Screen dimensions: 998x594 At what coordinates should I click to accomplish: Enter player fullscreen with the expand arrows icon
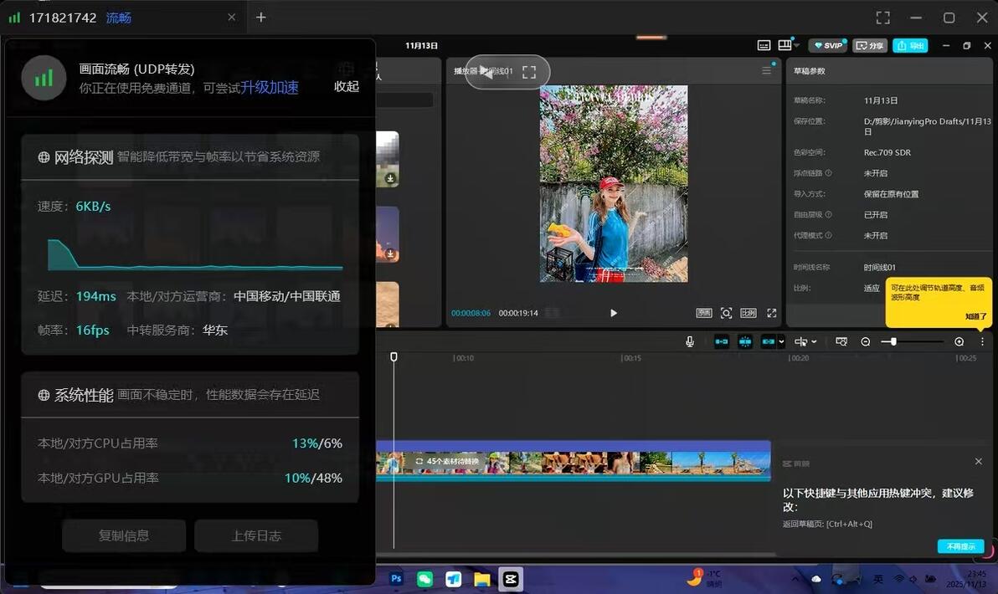771,313
